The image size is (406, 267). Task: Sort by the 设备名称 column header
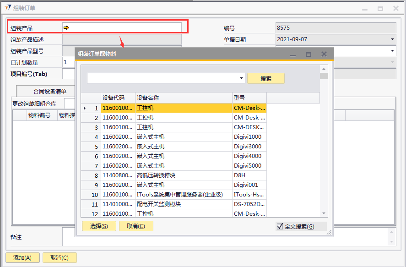pyautogui.click(x=183, y=98)
